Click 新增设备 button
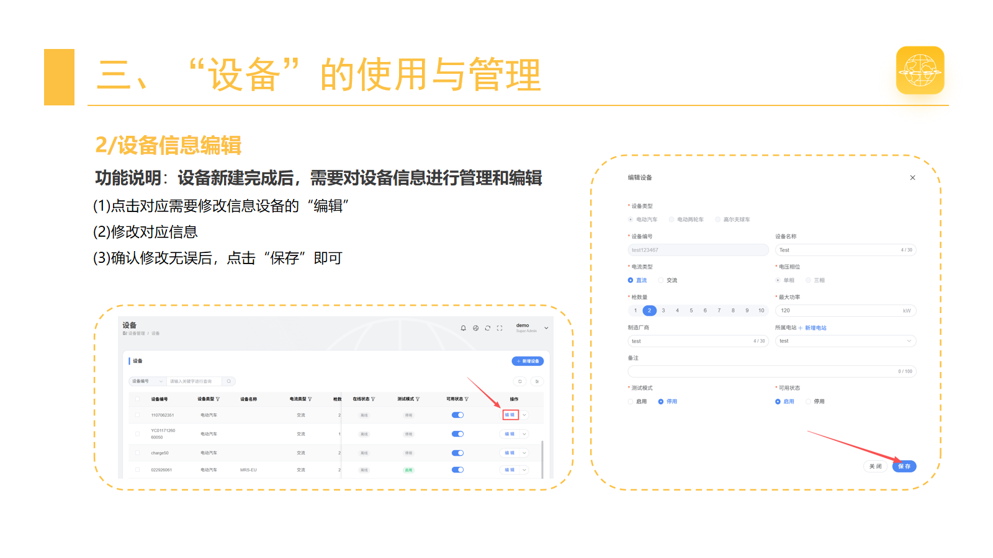The height and width of the screenshot is (558, 993). [x=528, y=361]
